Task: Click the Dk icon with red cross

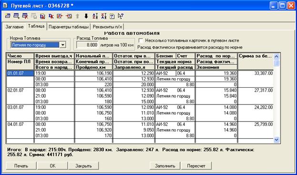Action: [x=51, y=16]
